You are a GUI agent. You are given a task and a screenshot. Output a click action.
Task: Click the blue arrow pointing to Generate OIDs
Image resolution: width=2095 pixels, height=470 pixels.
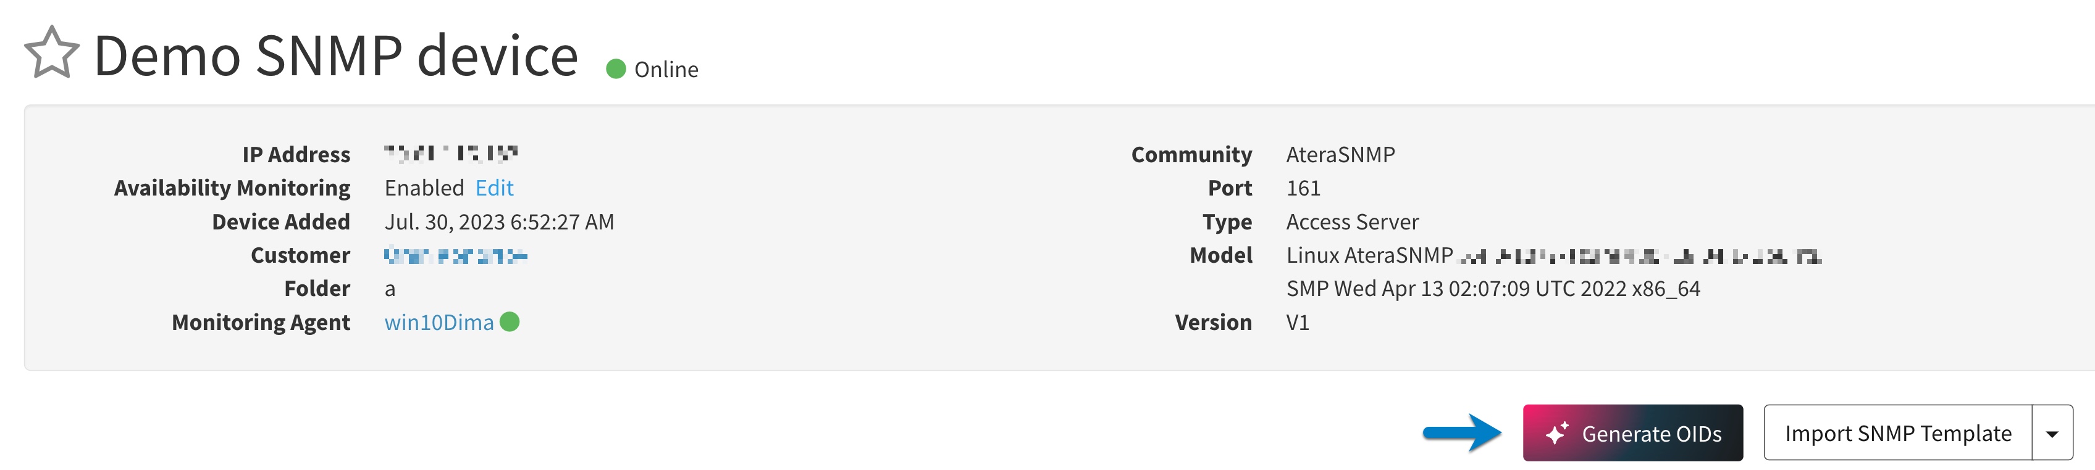point(1461,432)
